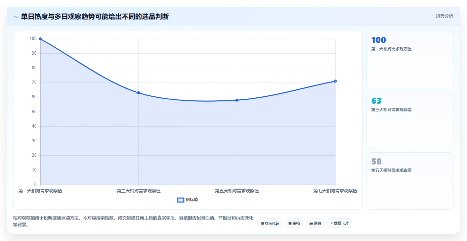Click y-axis tick label 70

(34, 83)
